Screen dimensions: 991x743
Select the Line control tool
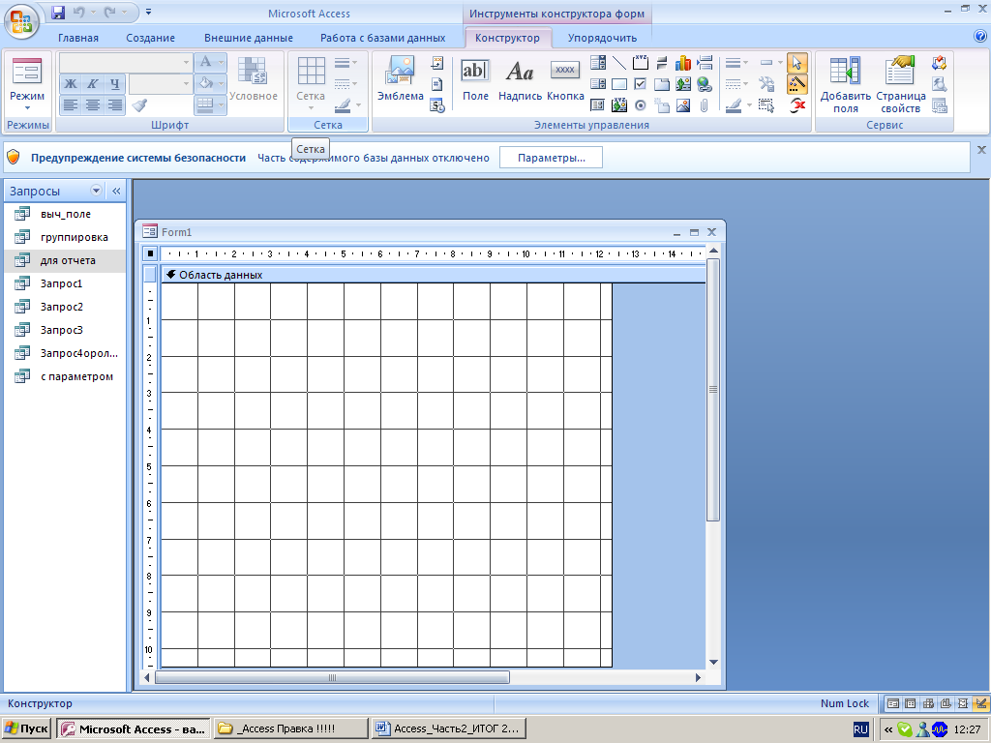(619, 63)
